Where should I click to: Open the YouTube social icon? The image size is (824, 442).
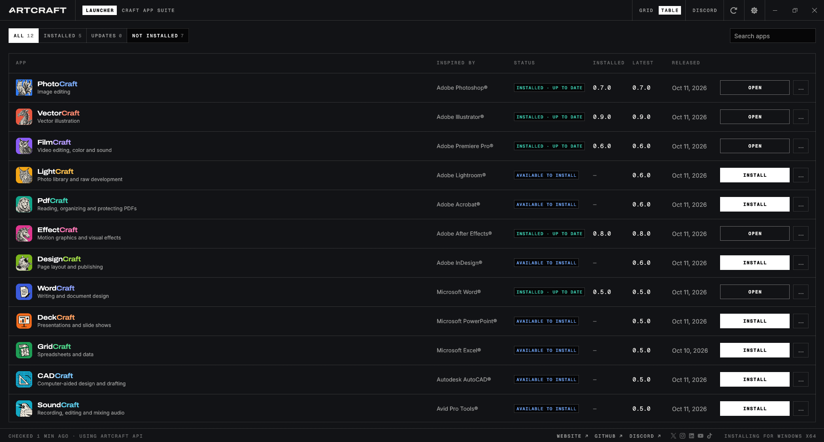pyautogui.click(x=700, y=436)
